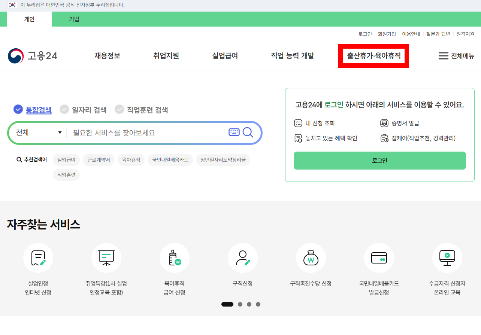
Task: Open 구직촉진수당 신청 via money bag icon
Action: click(x=311, y=258)
